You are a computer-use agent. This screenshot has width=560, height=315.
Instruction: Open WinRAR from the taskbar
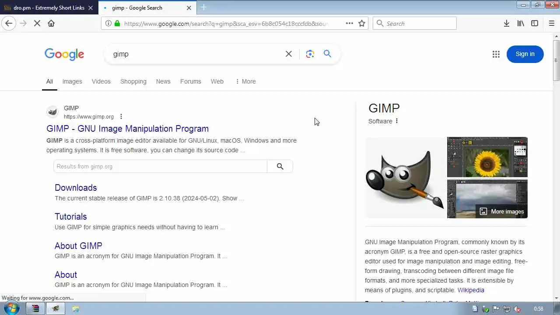click(x=35, y=308)
